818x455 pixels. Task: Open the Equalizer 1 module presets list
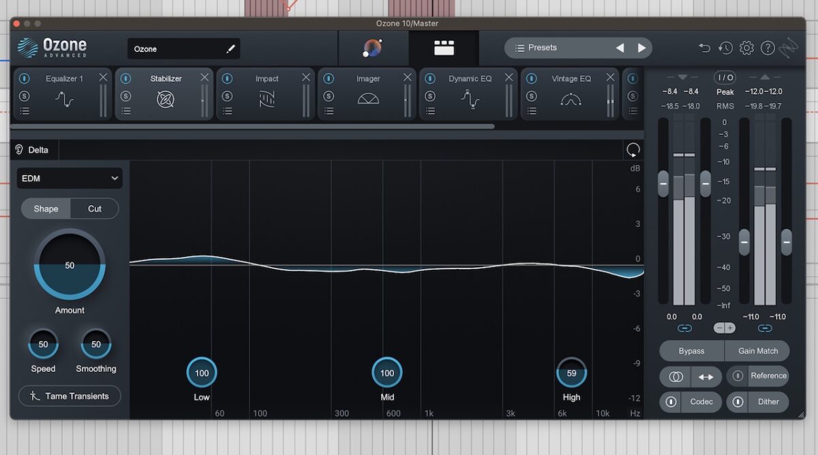point(25,111)
